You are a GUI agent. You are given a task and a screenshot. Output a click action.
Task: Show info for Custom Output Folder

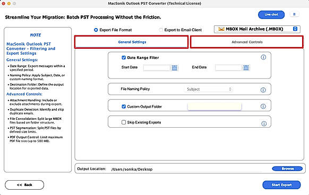click(x=263, y=107)
